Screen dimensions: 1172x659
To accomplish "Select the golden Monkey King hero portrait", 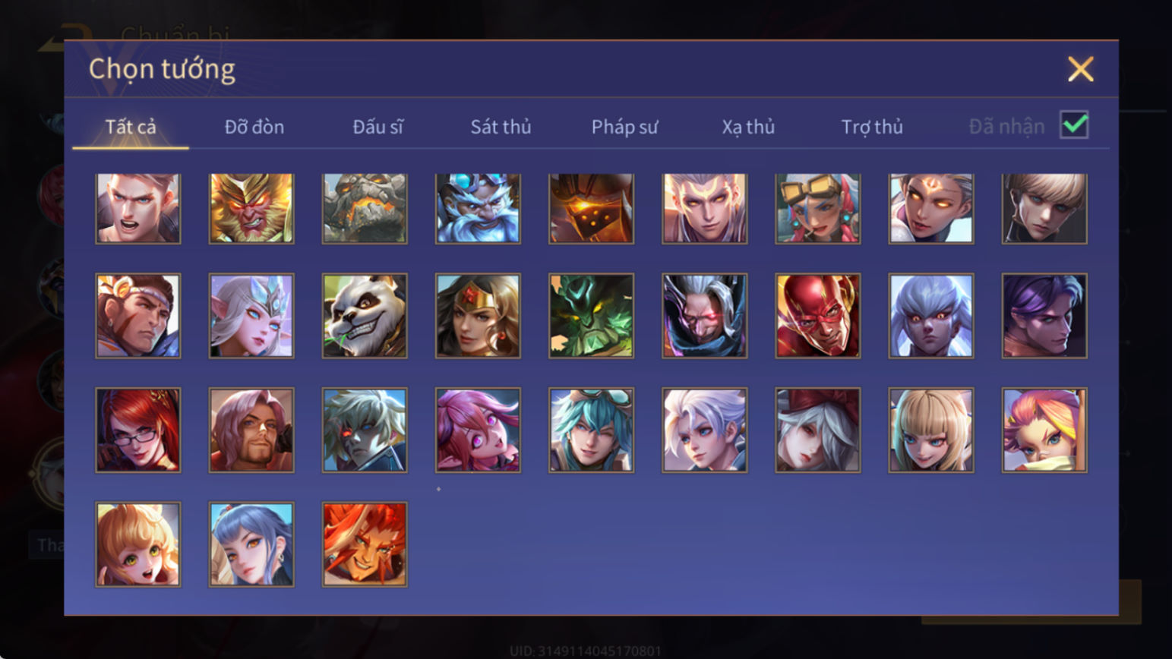I will point(251,208).
